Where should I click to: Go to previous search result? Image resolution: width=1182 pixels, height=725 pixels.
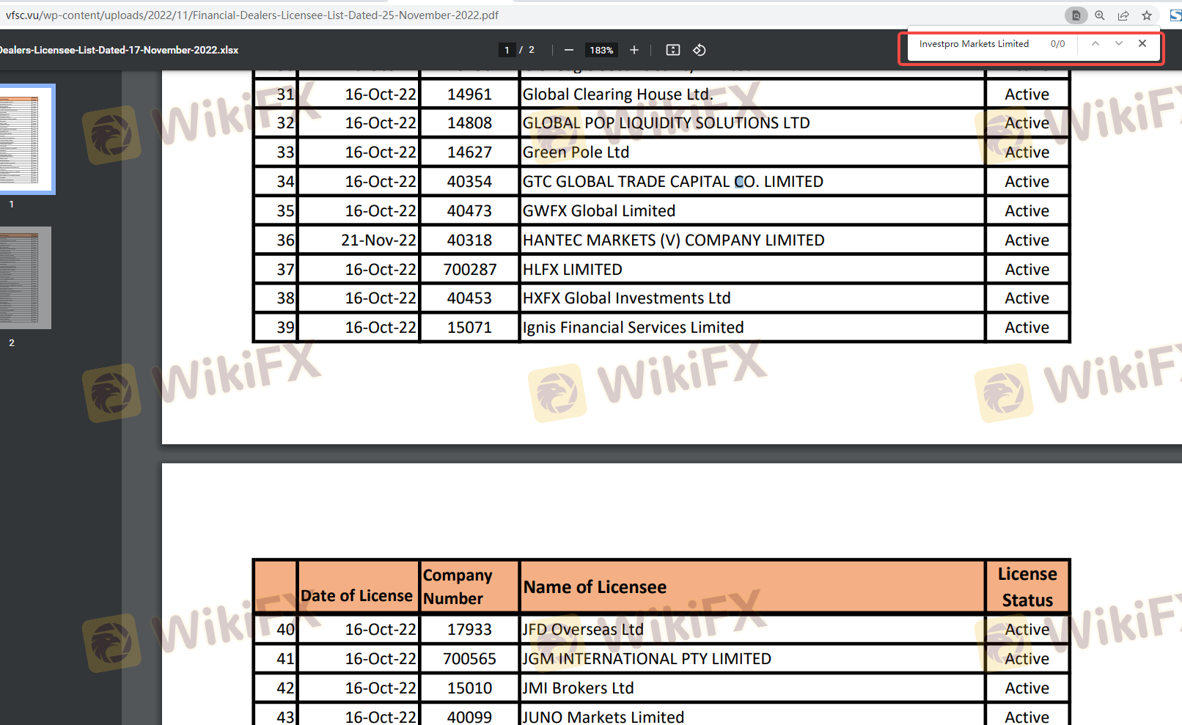pyautogui.click(x=1095, y=44)
